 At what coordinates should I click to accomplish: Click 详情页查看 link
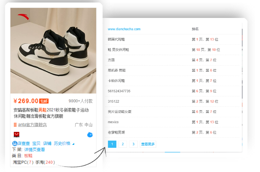pos(35,149)
